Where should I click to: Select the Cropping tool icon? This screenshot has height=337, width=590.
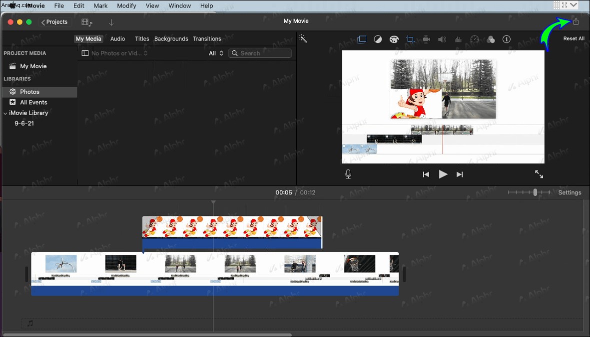(x=410, y=39)
